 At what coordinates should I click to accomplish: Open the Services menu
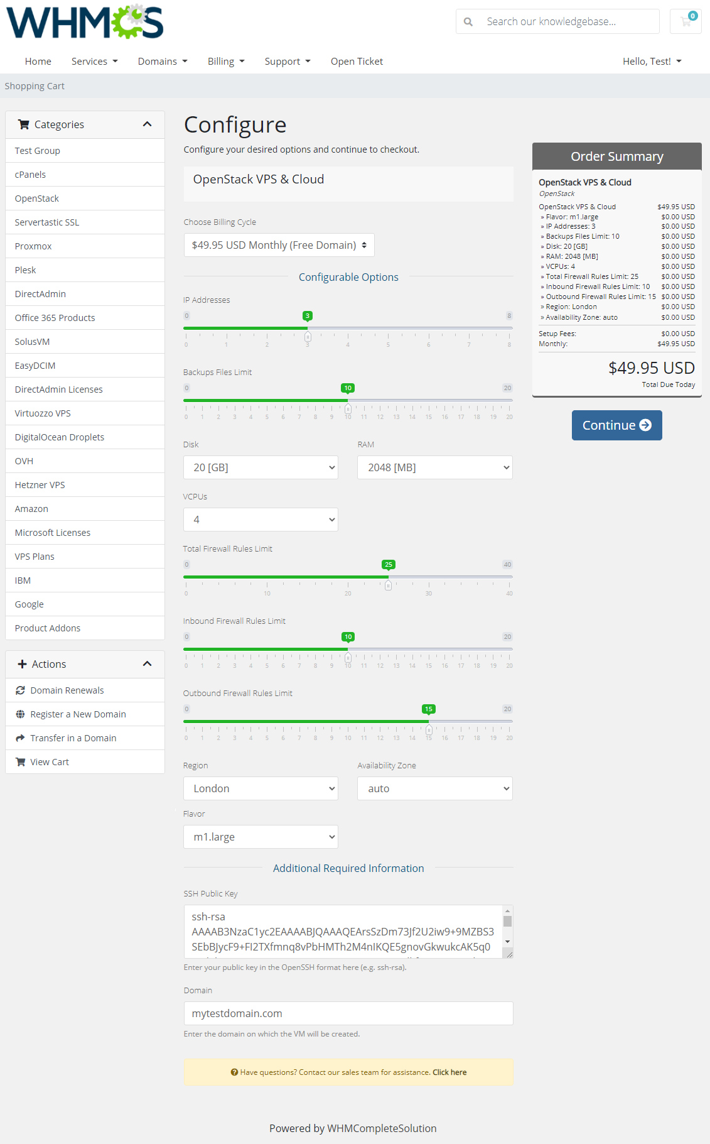point(94,61)
